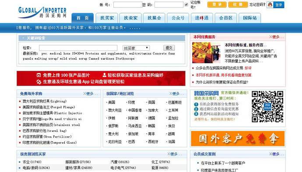This screenshot has width=302, height=172.
Task: Toggle the 记住帐号 remember account checkbox
Action: click(186, 5)
